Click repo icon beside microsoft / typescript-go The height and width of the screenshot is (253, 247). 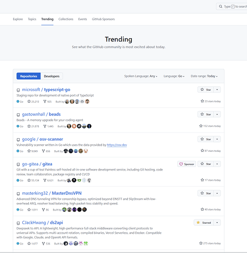coord(18,90)
